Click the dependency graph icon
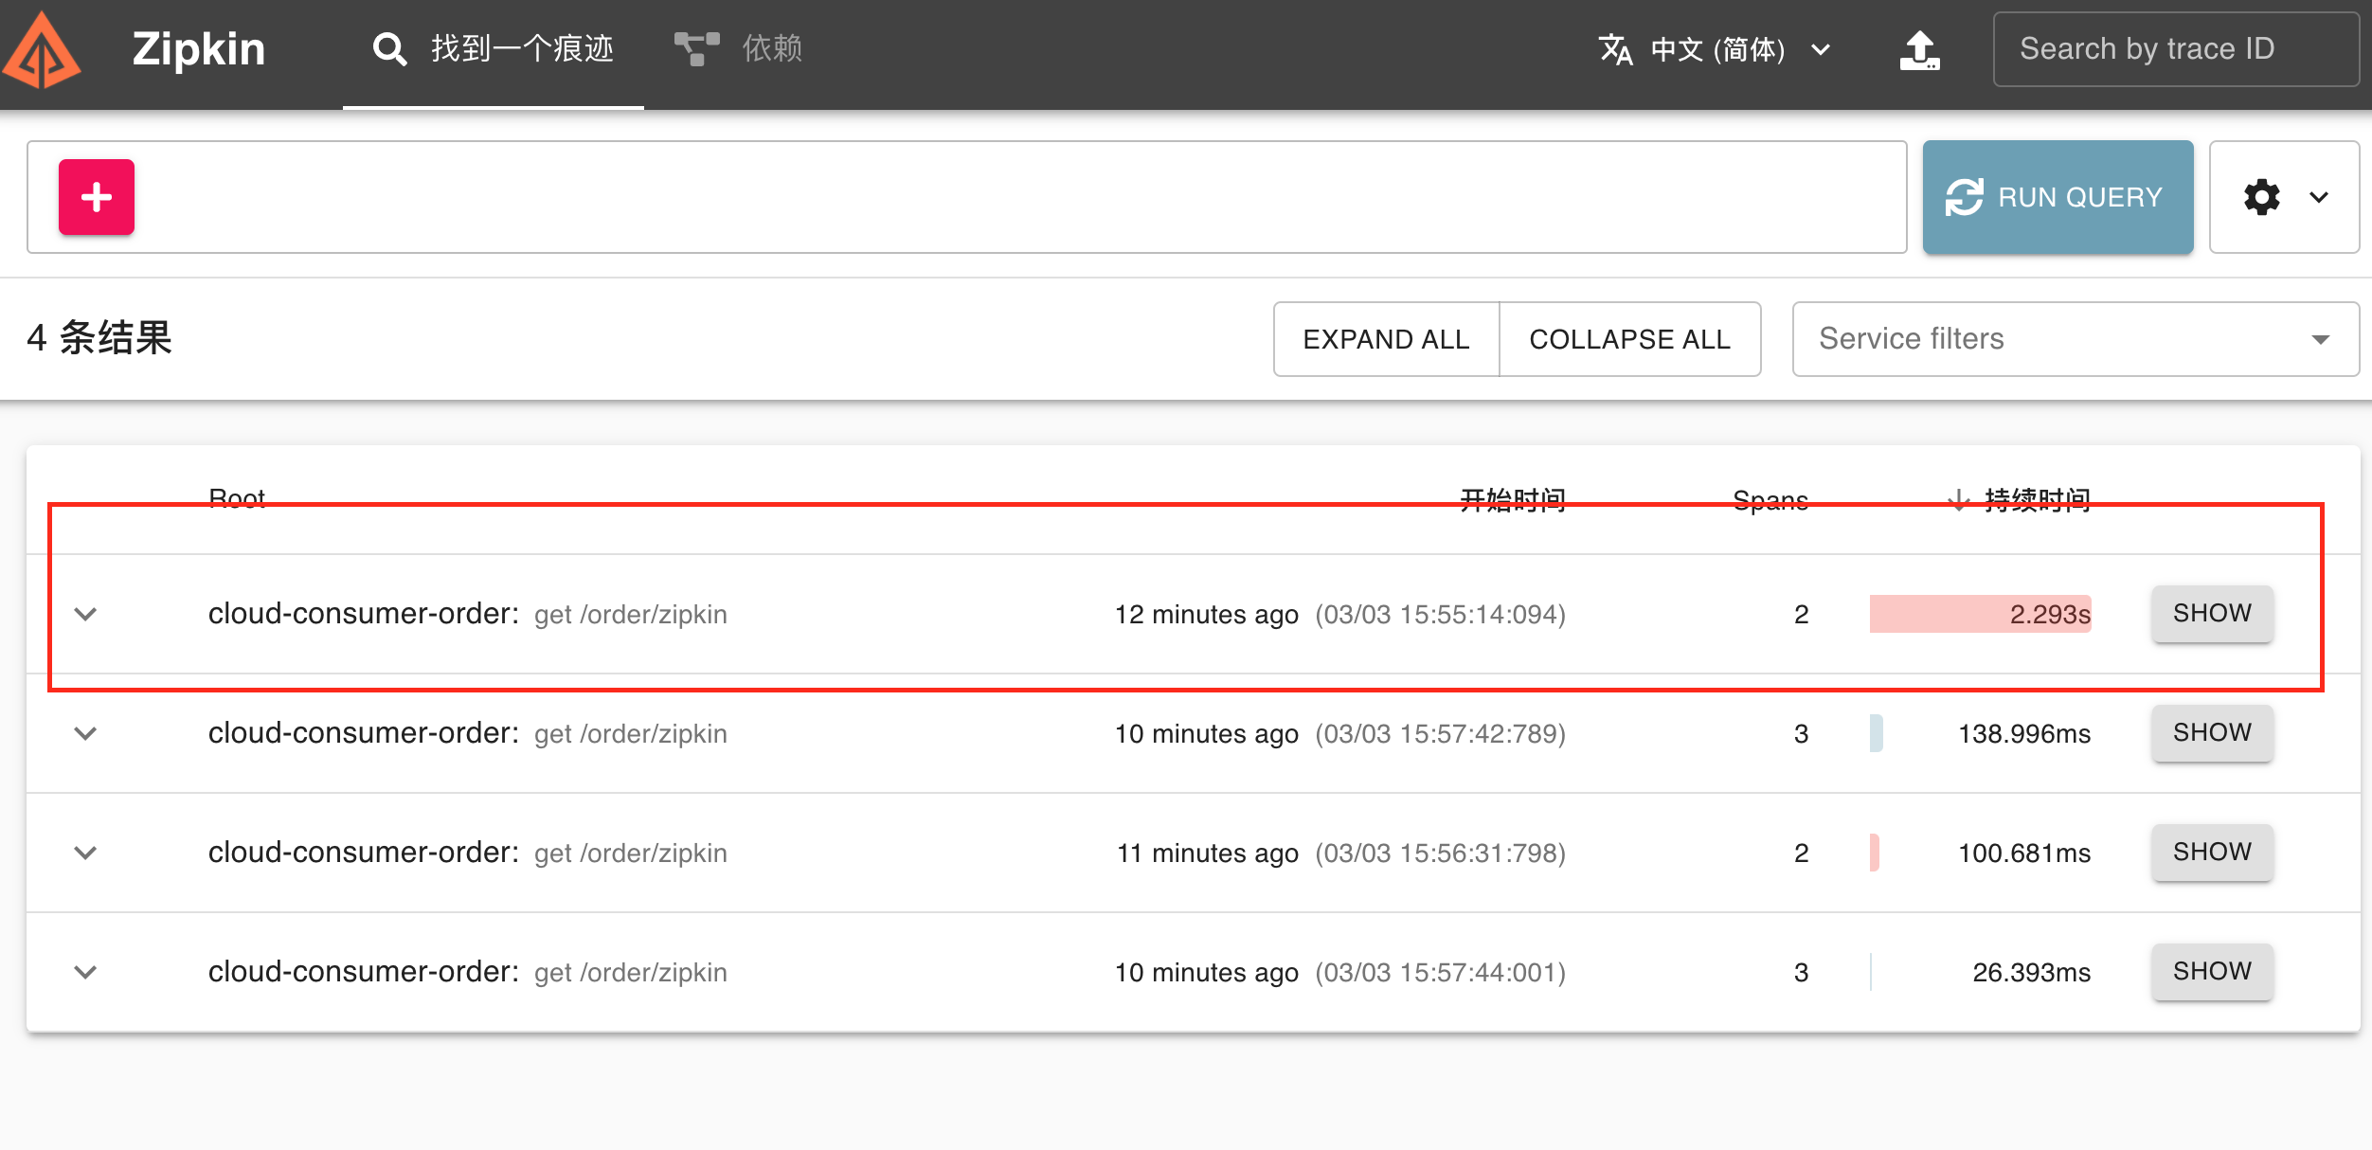The image size is (2372, 1150). point(696,48)
